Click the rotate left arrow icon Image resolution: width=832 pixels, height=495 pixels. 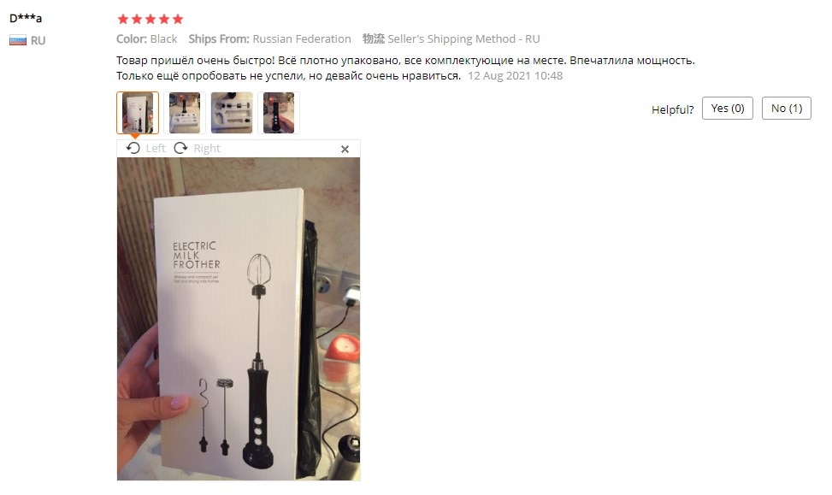[133, 148]
